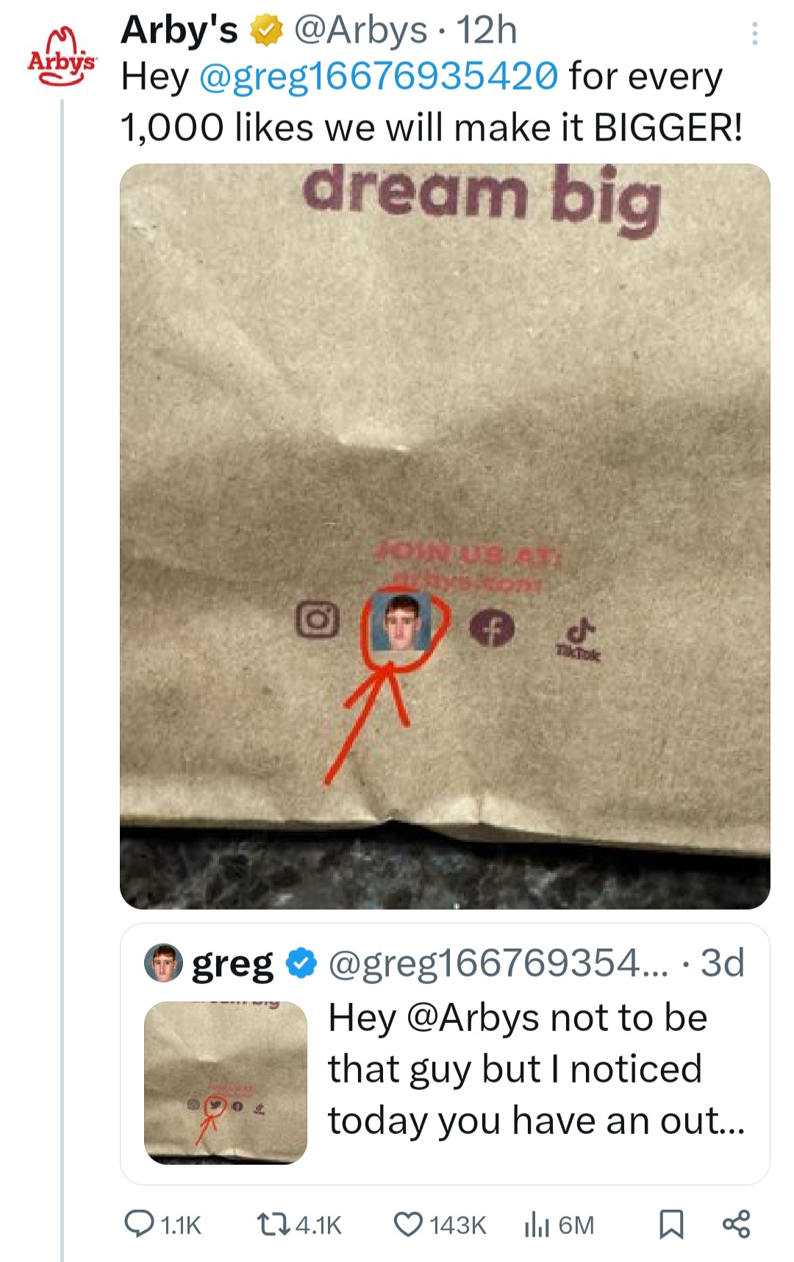Click the blue verified badge next to greg
Viewport: 794px width, 1262px height.
(301, 963)
